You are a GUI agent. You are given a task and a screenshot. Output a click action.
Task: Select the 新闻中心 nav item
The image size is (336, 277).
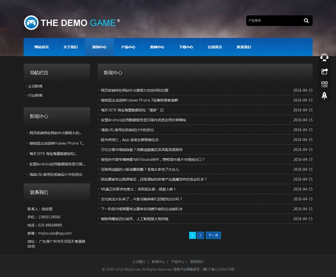pos(99,47)
